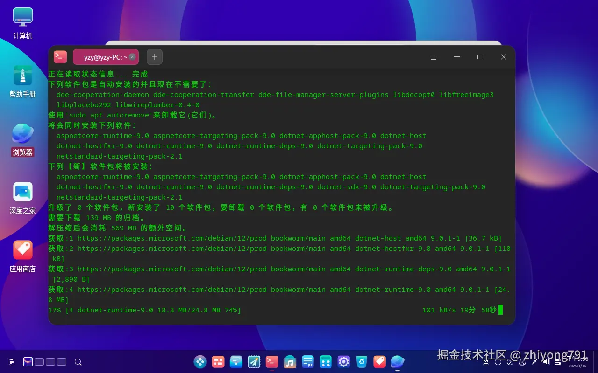The height and width of the screenshot is (373, 598).
Task: Select the active workspace thumbnail in taskbar
Action: 28,362
